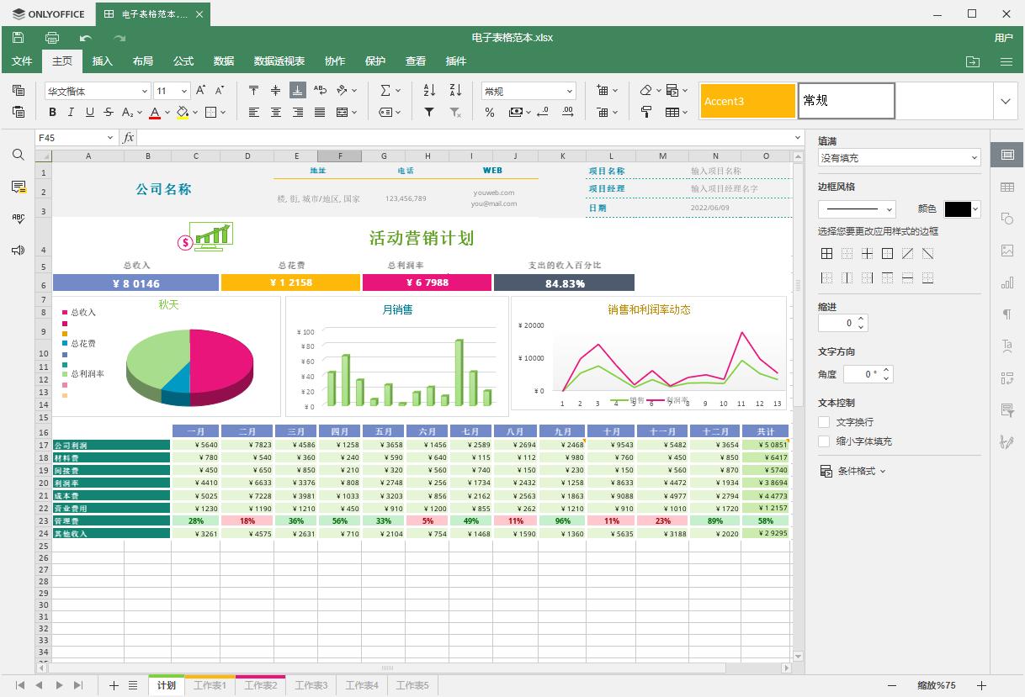Expand the 没有填充 fill dropdown
This screenshot has width=1025, height=697.
[x=974, y=158]
